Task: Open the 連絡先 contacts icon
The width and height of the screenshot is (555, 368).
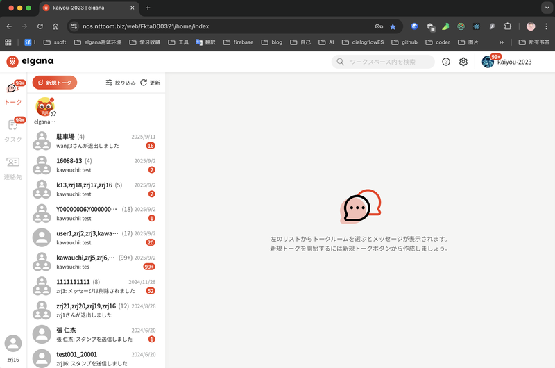Action: pos(13,167)
